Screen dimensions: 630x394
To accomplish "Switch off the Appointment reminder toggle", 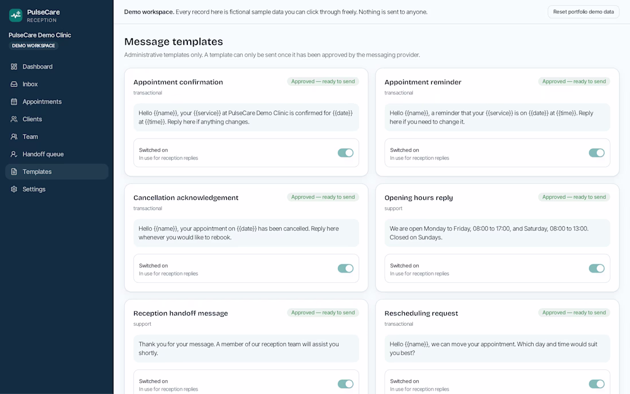I will pyautogui.click(x=597, y=153).
